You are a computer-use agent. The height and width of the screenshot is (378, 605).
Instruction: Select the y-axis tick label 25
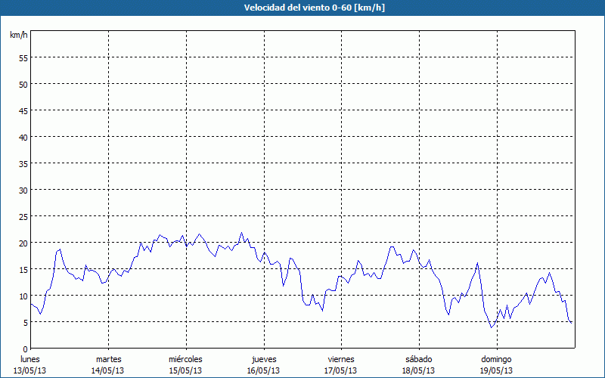[23, 216]
